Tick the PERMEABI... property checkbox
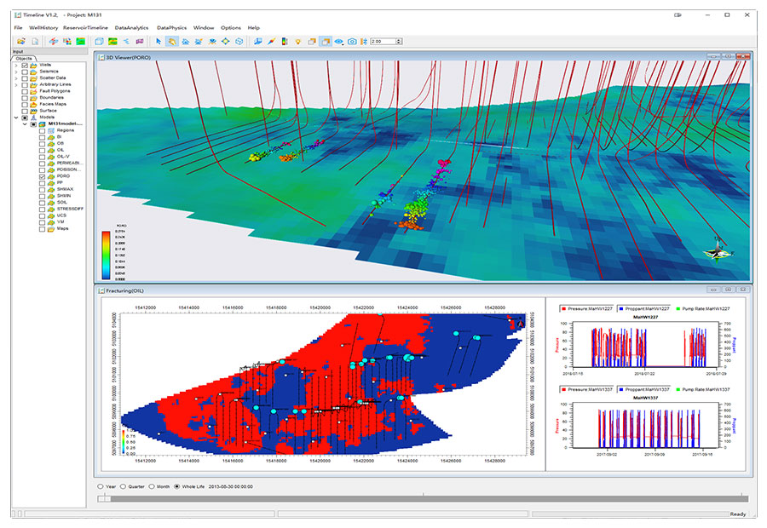The height and width of the screenshot is (528, 767). 42,164
